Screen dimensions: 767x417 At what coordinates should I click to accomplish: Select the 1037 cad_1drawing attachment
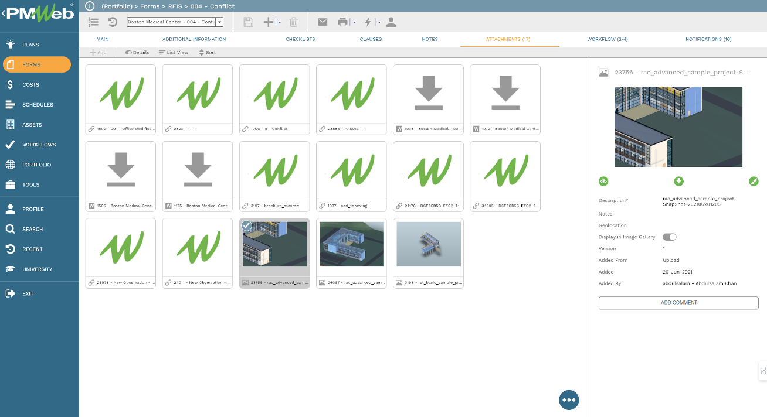click(351, 176)
